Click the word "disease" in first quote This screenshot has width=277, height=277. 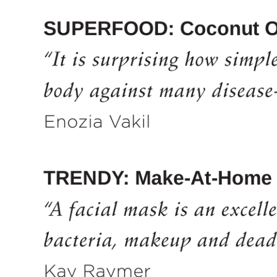[242, 90]
